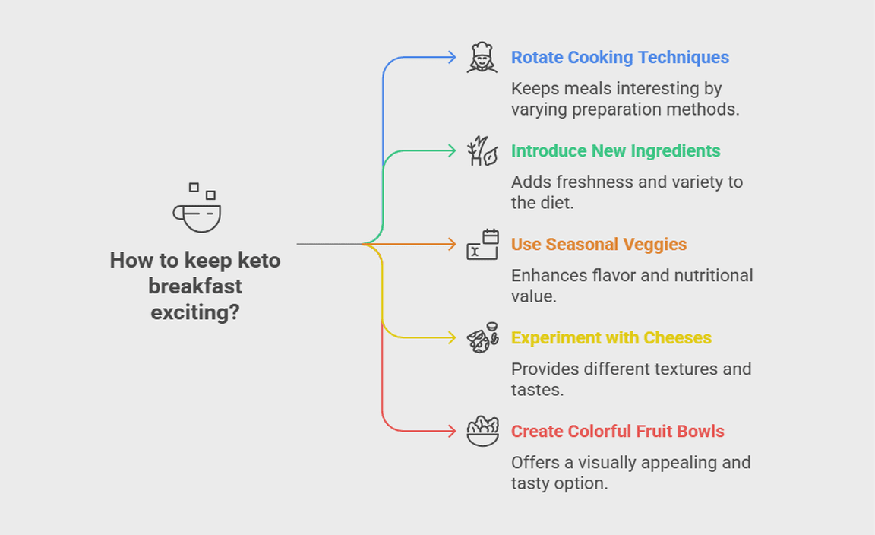
Task: Click the calendar icon beside Seasonal Veggies
Action: coord(482,245)
